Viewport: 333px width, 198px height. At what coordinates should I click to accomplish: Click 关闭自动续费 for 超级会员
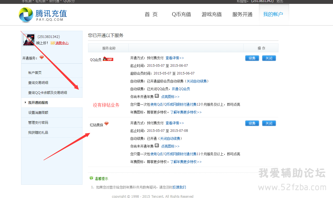pos(197,81)
